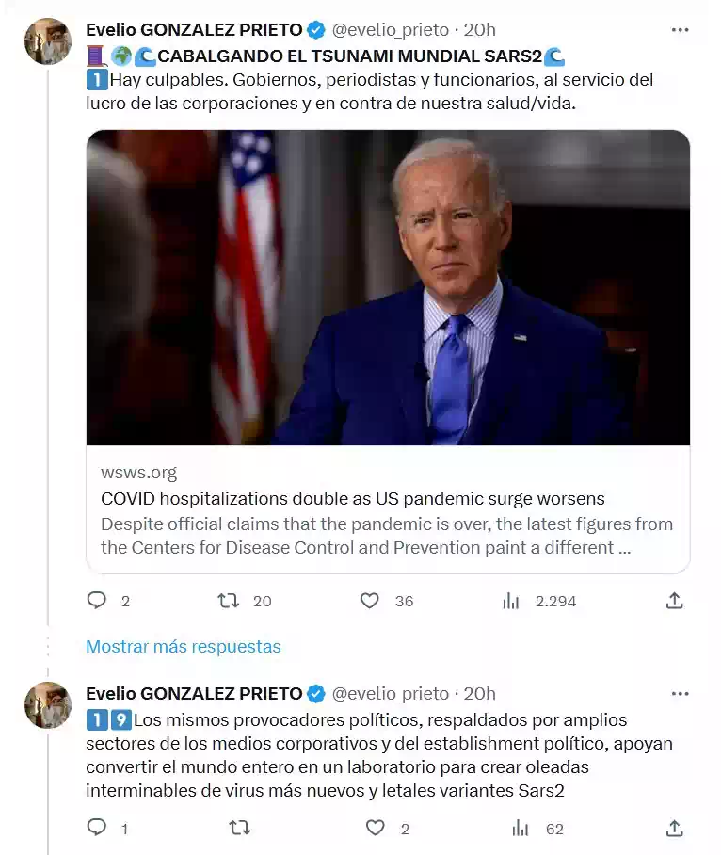This screenshot has height=855, width=721.
Task: Reply to the second tweet
Action: coord(97,828)
